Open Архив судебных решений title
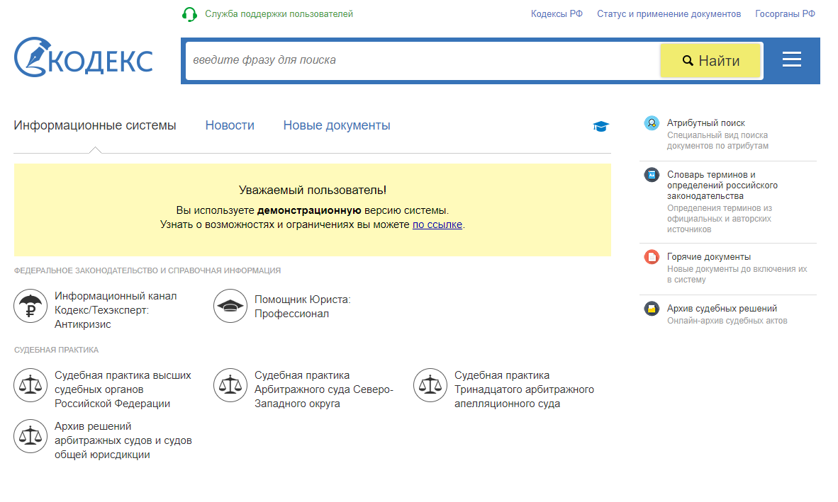This screenshot has width=838, height=502. [x=722, y=308]
